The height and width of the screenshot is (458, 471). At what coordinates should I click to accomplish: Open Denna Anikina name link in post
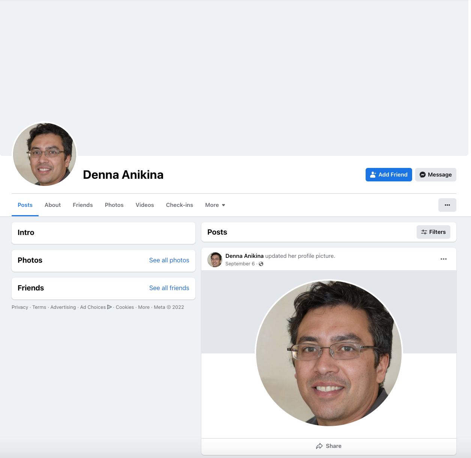coord(244,256)
